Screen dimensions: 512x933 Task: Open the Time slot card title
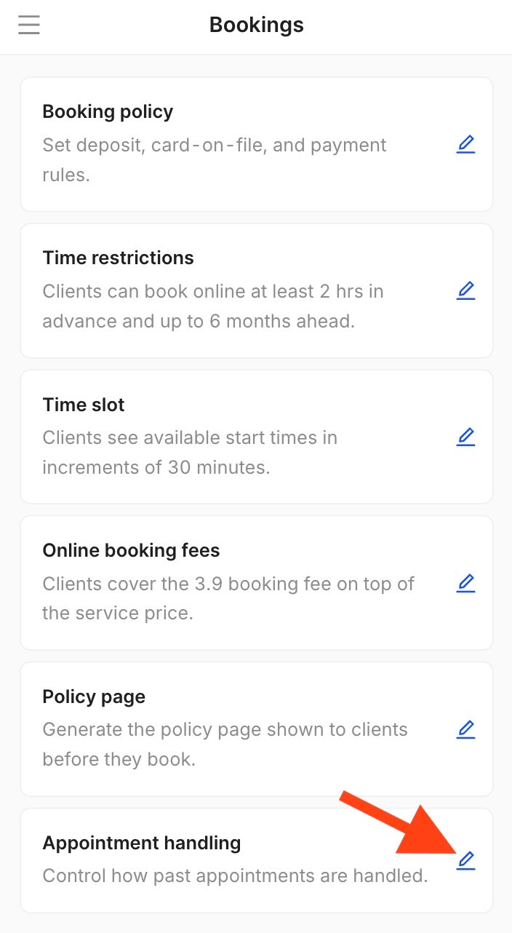click(84, 404)
